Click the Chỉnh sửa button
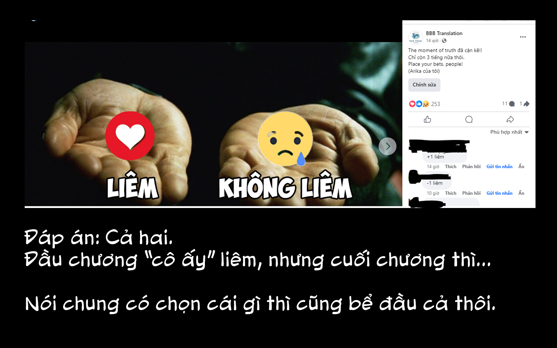557x348 pixels. point(424,85)
